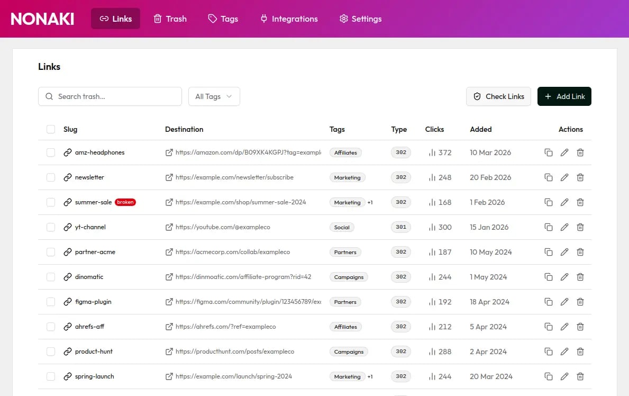629x396 pixels.
Task: Select the yt-channel row checkbox
Action: [51, 227]
